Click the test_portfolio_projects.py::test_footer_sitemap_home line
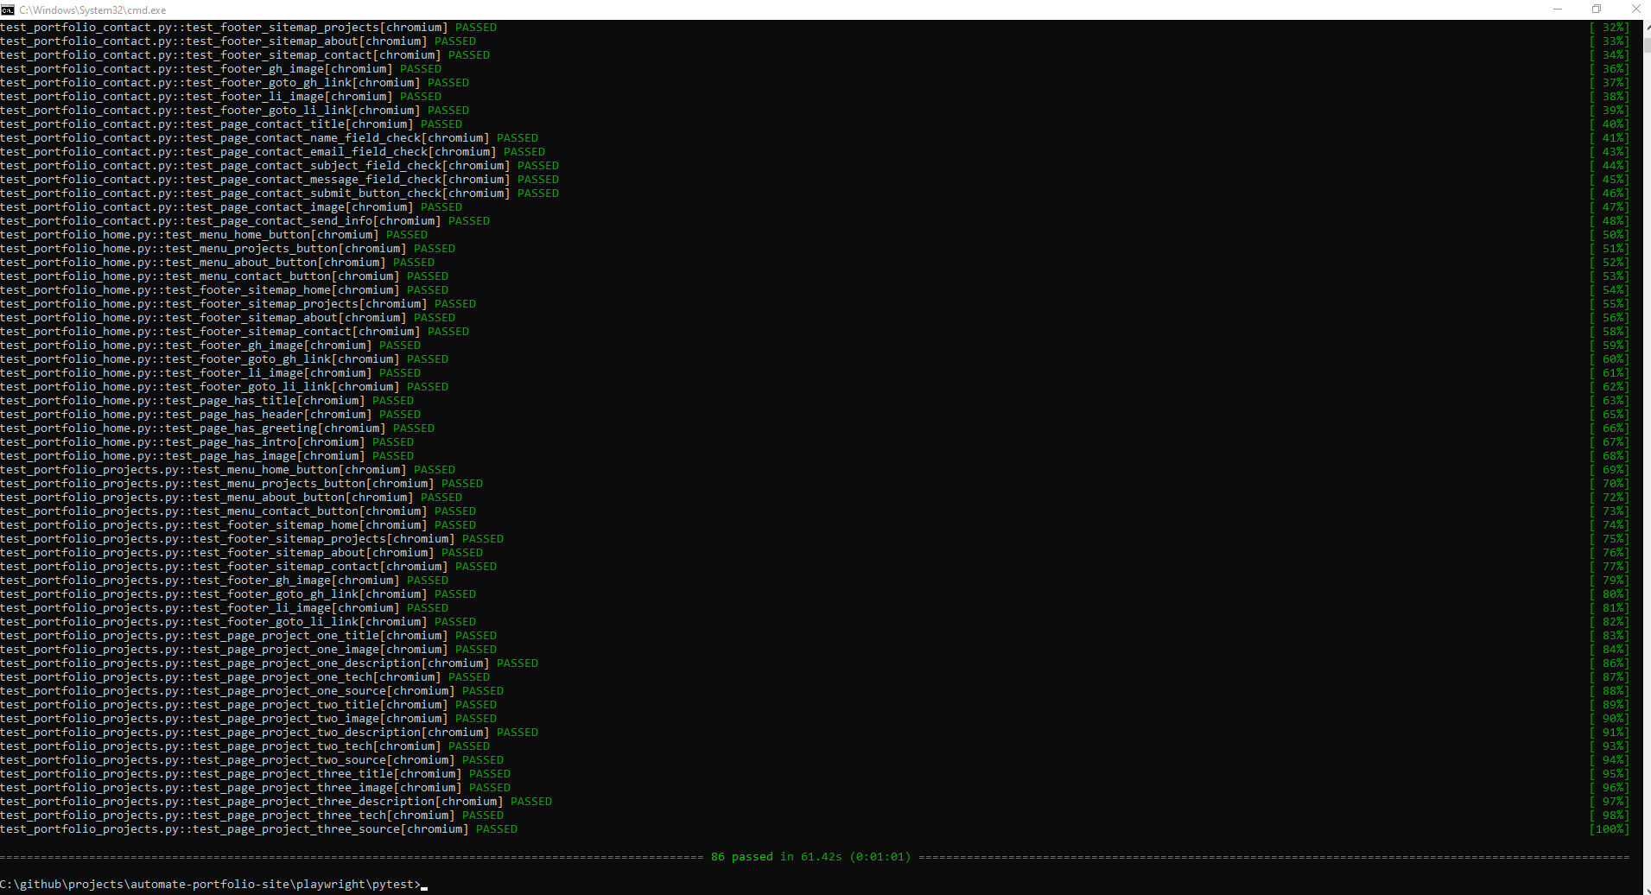Viewport: 1651px width, 895px height. 238,525
